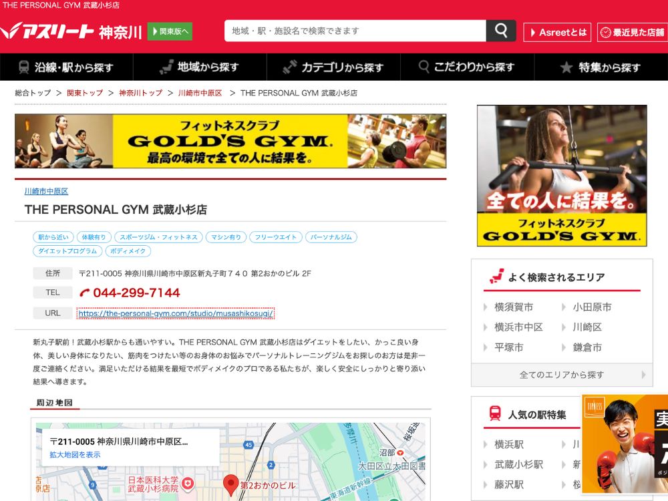Image resolution: width=668 pixels, height=501 pixels.
Task: Select the ボディメイク tag
Action: pos(128,251)
